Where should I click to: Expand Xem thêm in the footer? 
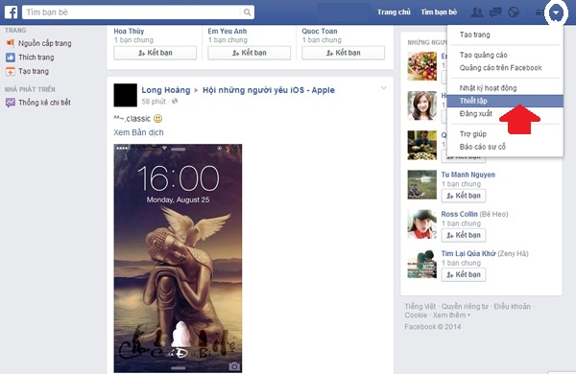[x=451, y=316]
